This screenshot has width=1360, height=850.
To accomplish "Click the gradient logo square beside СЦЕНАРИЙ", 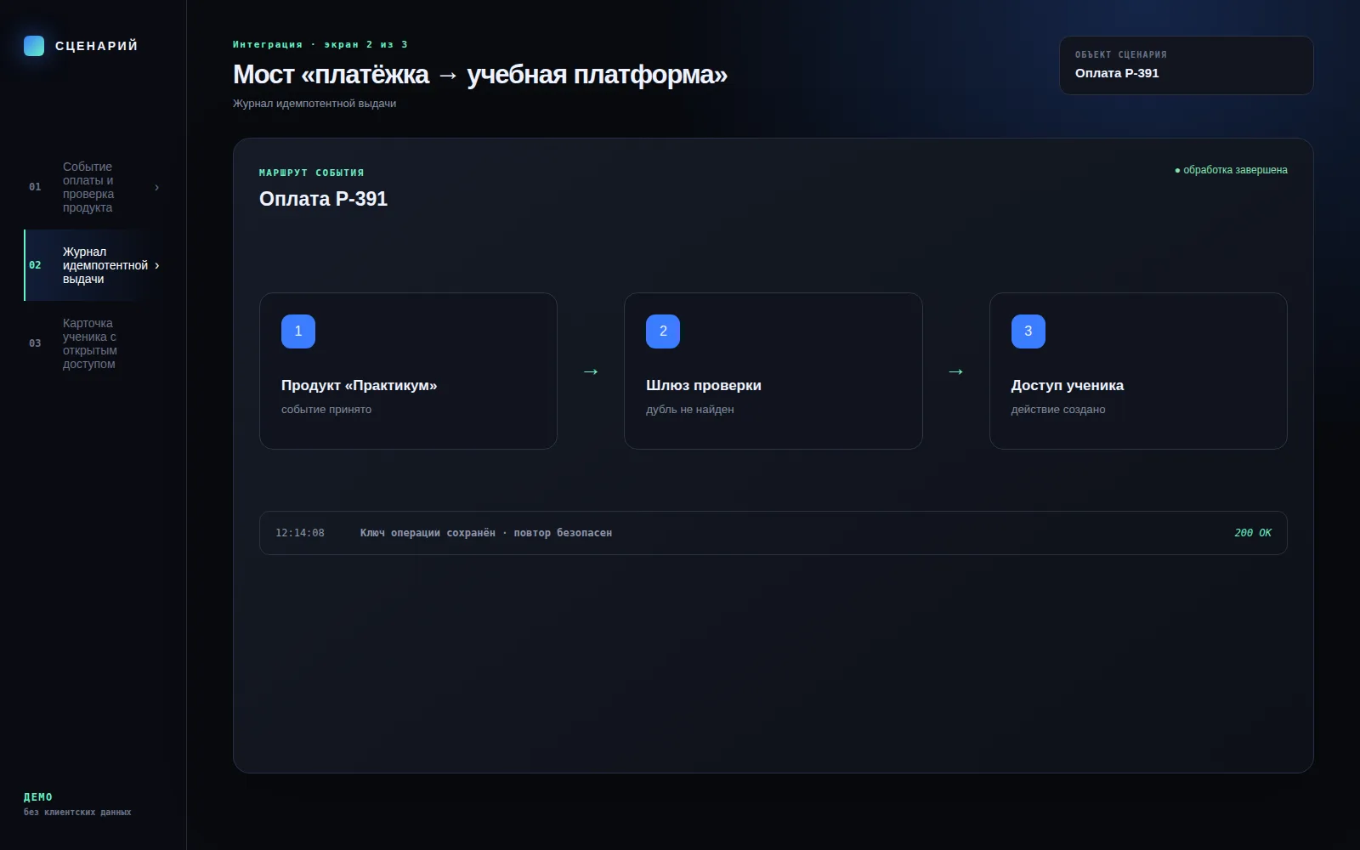I will click(x=34, y=46).
